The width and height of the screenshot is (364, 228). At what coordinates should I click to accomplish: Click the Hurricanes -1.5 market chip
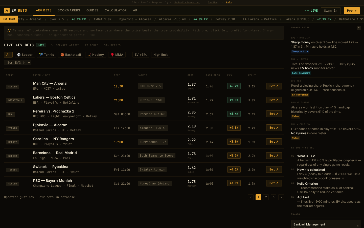[153, 142]
